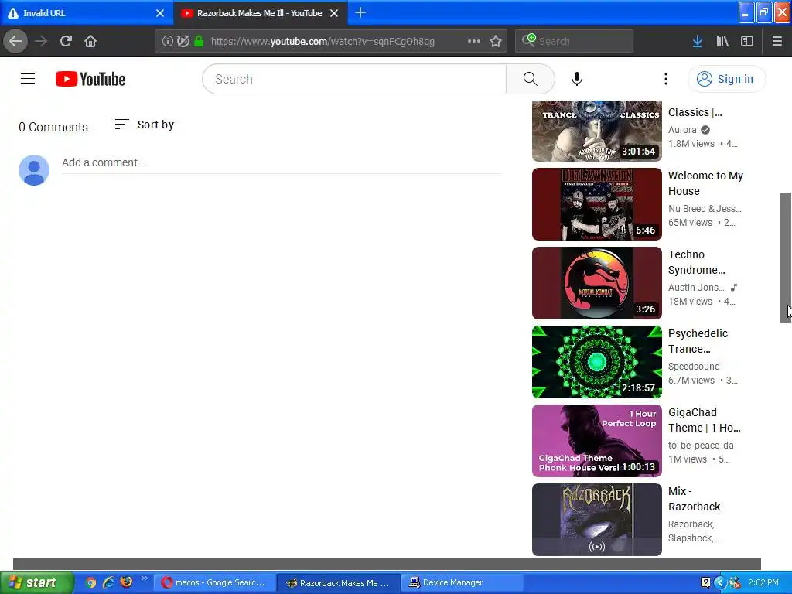Open the Psychedelic Trance green thumbnail
This screenshot has width=792, height=594.
point(597,362)
